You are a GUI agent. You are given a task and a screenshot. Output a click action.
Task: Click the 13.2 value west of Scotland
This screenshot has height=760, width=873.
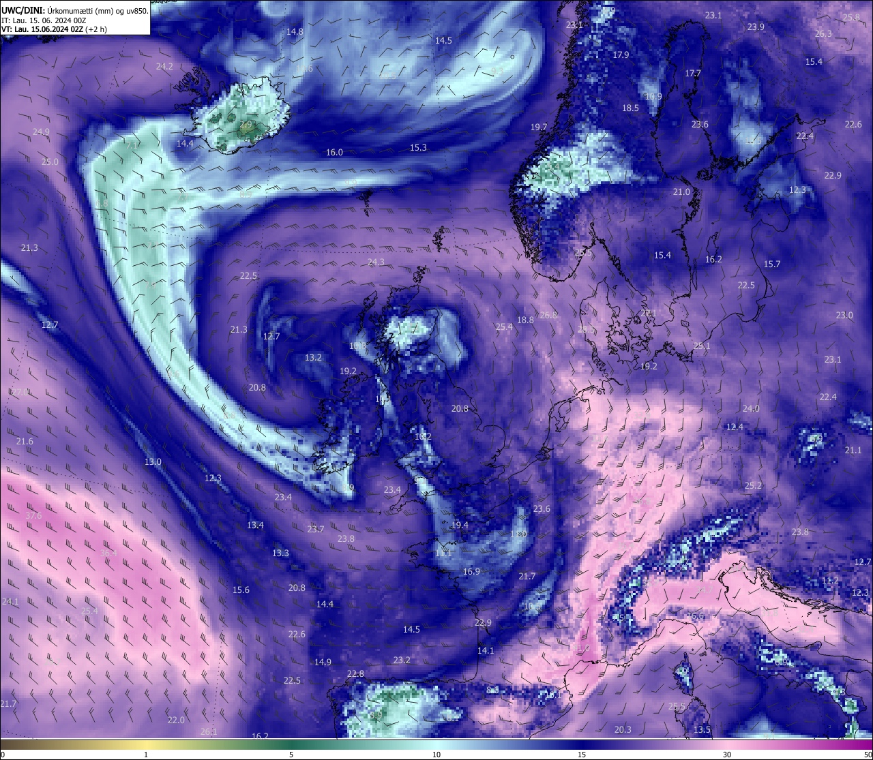(x=313, y=358)
